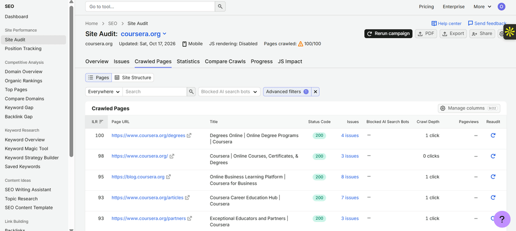Click the user avatar icon
The height and width of the screenshot is (231, 516).
point(501,7)
